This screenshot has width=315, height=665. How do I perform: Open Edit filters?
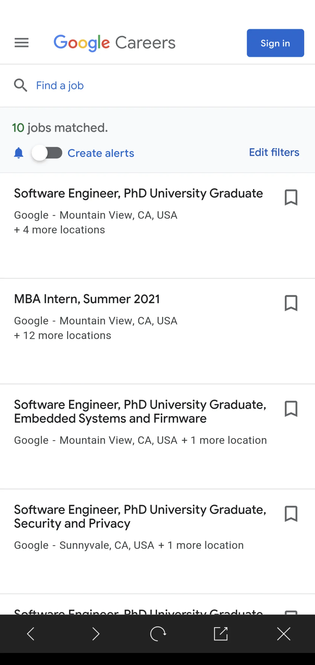[274, 152]
